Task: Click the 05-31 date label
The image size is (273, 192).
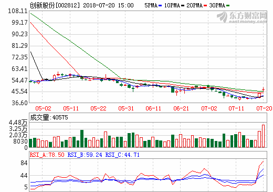Action: (x=126, y=108)
